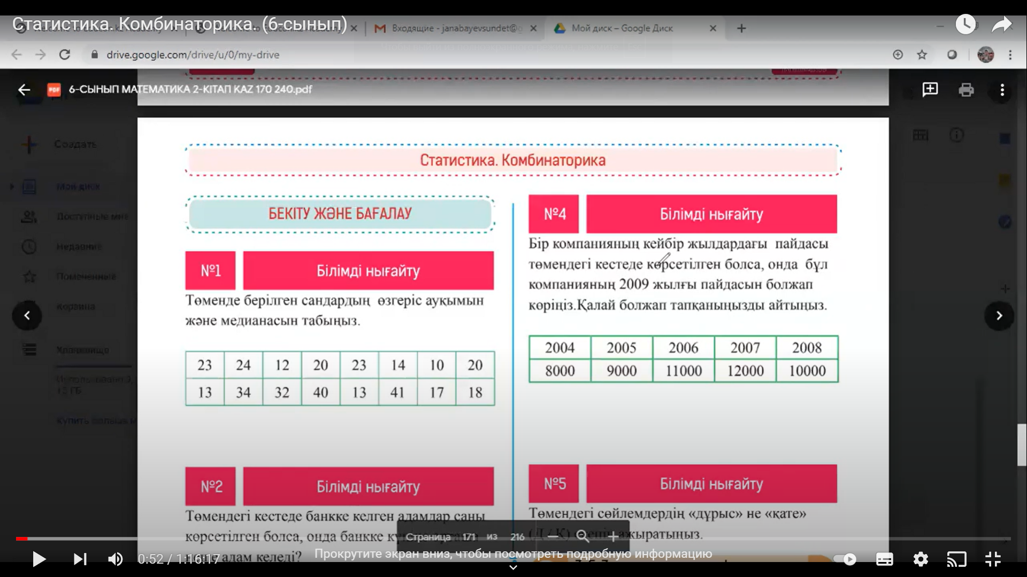Toggle the autoplay switch
Screen dimensions: 1027x577
[x=845, y=559]
